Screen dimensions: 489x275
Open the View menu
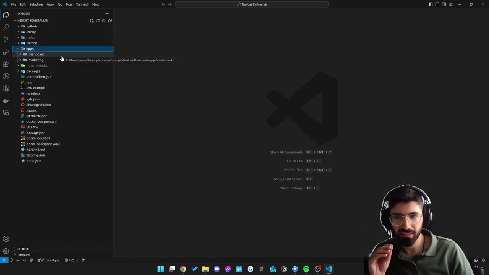(x=50, y=5)
